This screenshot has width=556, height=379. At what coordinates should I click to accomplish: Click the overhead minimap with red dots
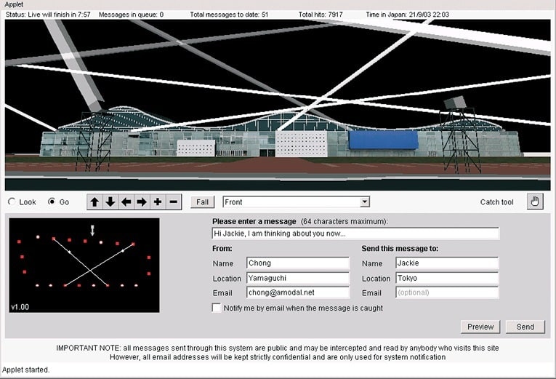click(84, 265)
